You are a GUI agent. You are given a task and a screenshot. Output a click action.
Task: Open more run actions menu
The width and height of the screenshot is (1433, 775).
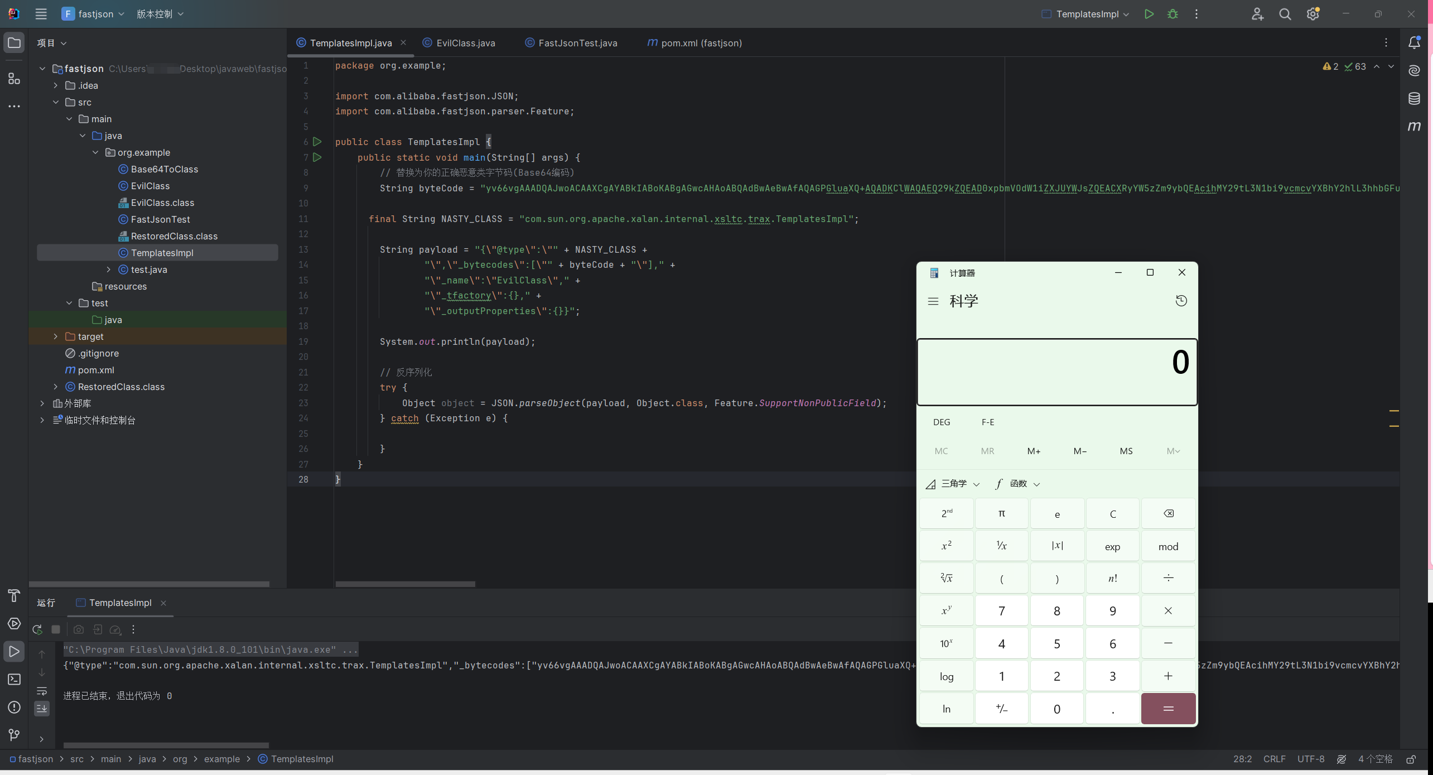point(1196,14)
